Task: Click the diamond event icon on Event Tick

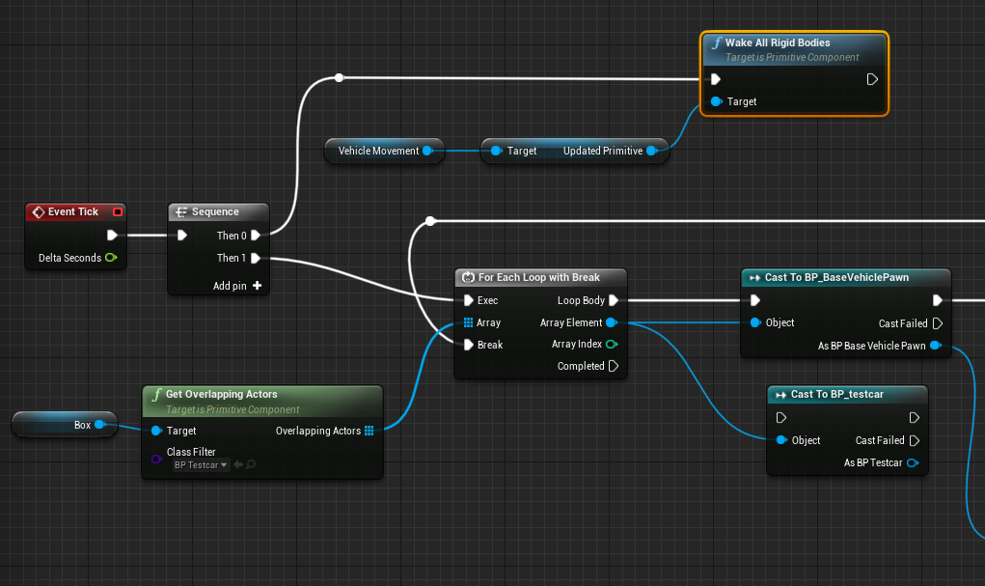Action: (x=37, y=211)
